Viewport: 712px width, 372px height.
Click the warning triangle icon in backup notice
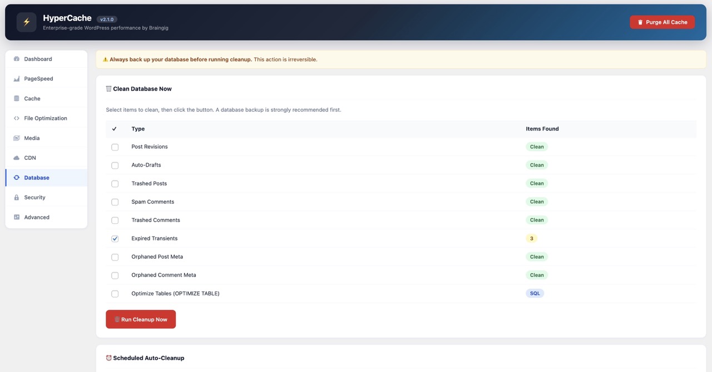(106, 59)
